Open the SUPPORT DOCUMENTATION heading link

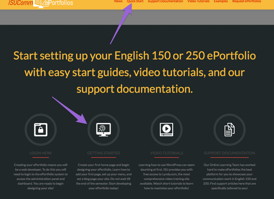point(229,153)
